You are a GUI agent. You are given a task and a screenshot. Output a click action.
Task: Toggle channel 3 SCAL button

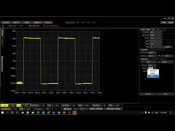pyautogui.click(x=66, y=106)
